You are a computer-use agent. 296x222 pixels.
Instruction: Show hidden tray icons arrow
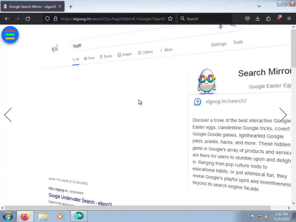click(246, 217)
